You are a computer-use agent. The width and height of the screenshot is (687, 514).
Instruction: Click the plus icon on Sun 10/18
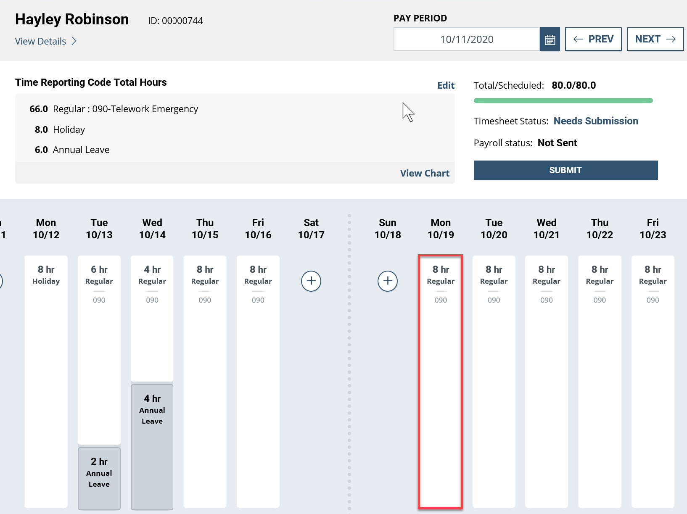point(388,281)
